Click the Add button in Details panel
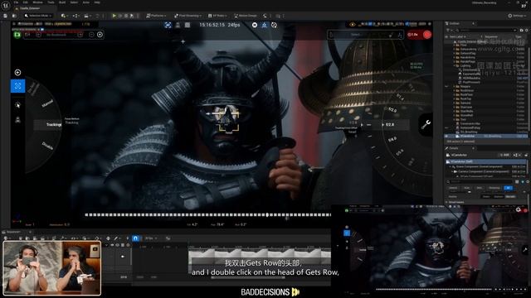Image resolution: width=531 pixels, height=298 pixels. point(504,155)
